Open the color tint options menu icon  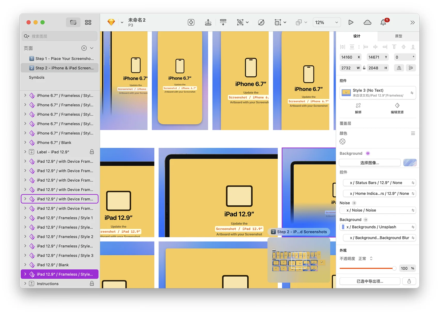(x=413, y=133)
